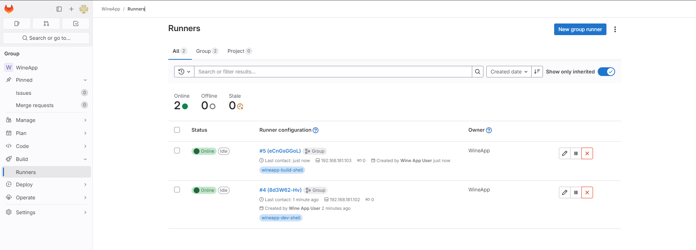Click the New group runner button
The height and width of the screenshot is (250, 696).
(x=580, y=29)
